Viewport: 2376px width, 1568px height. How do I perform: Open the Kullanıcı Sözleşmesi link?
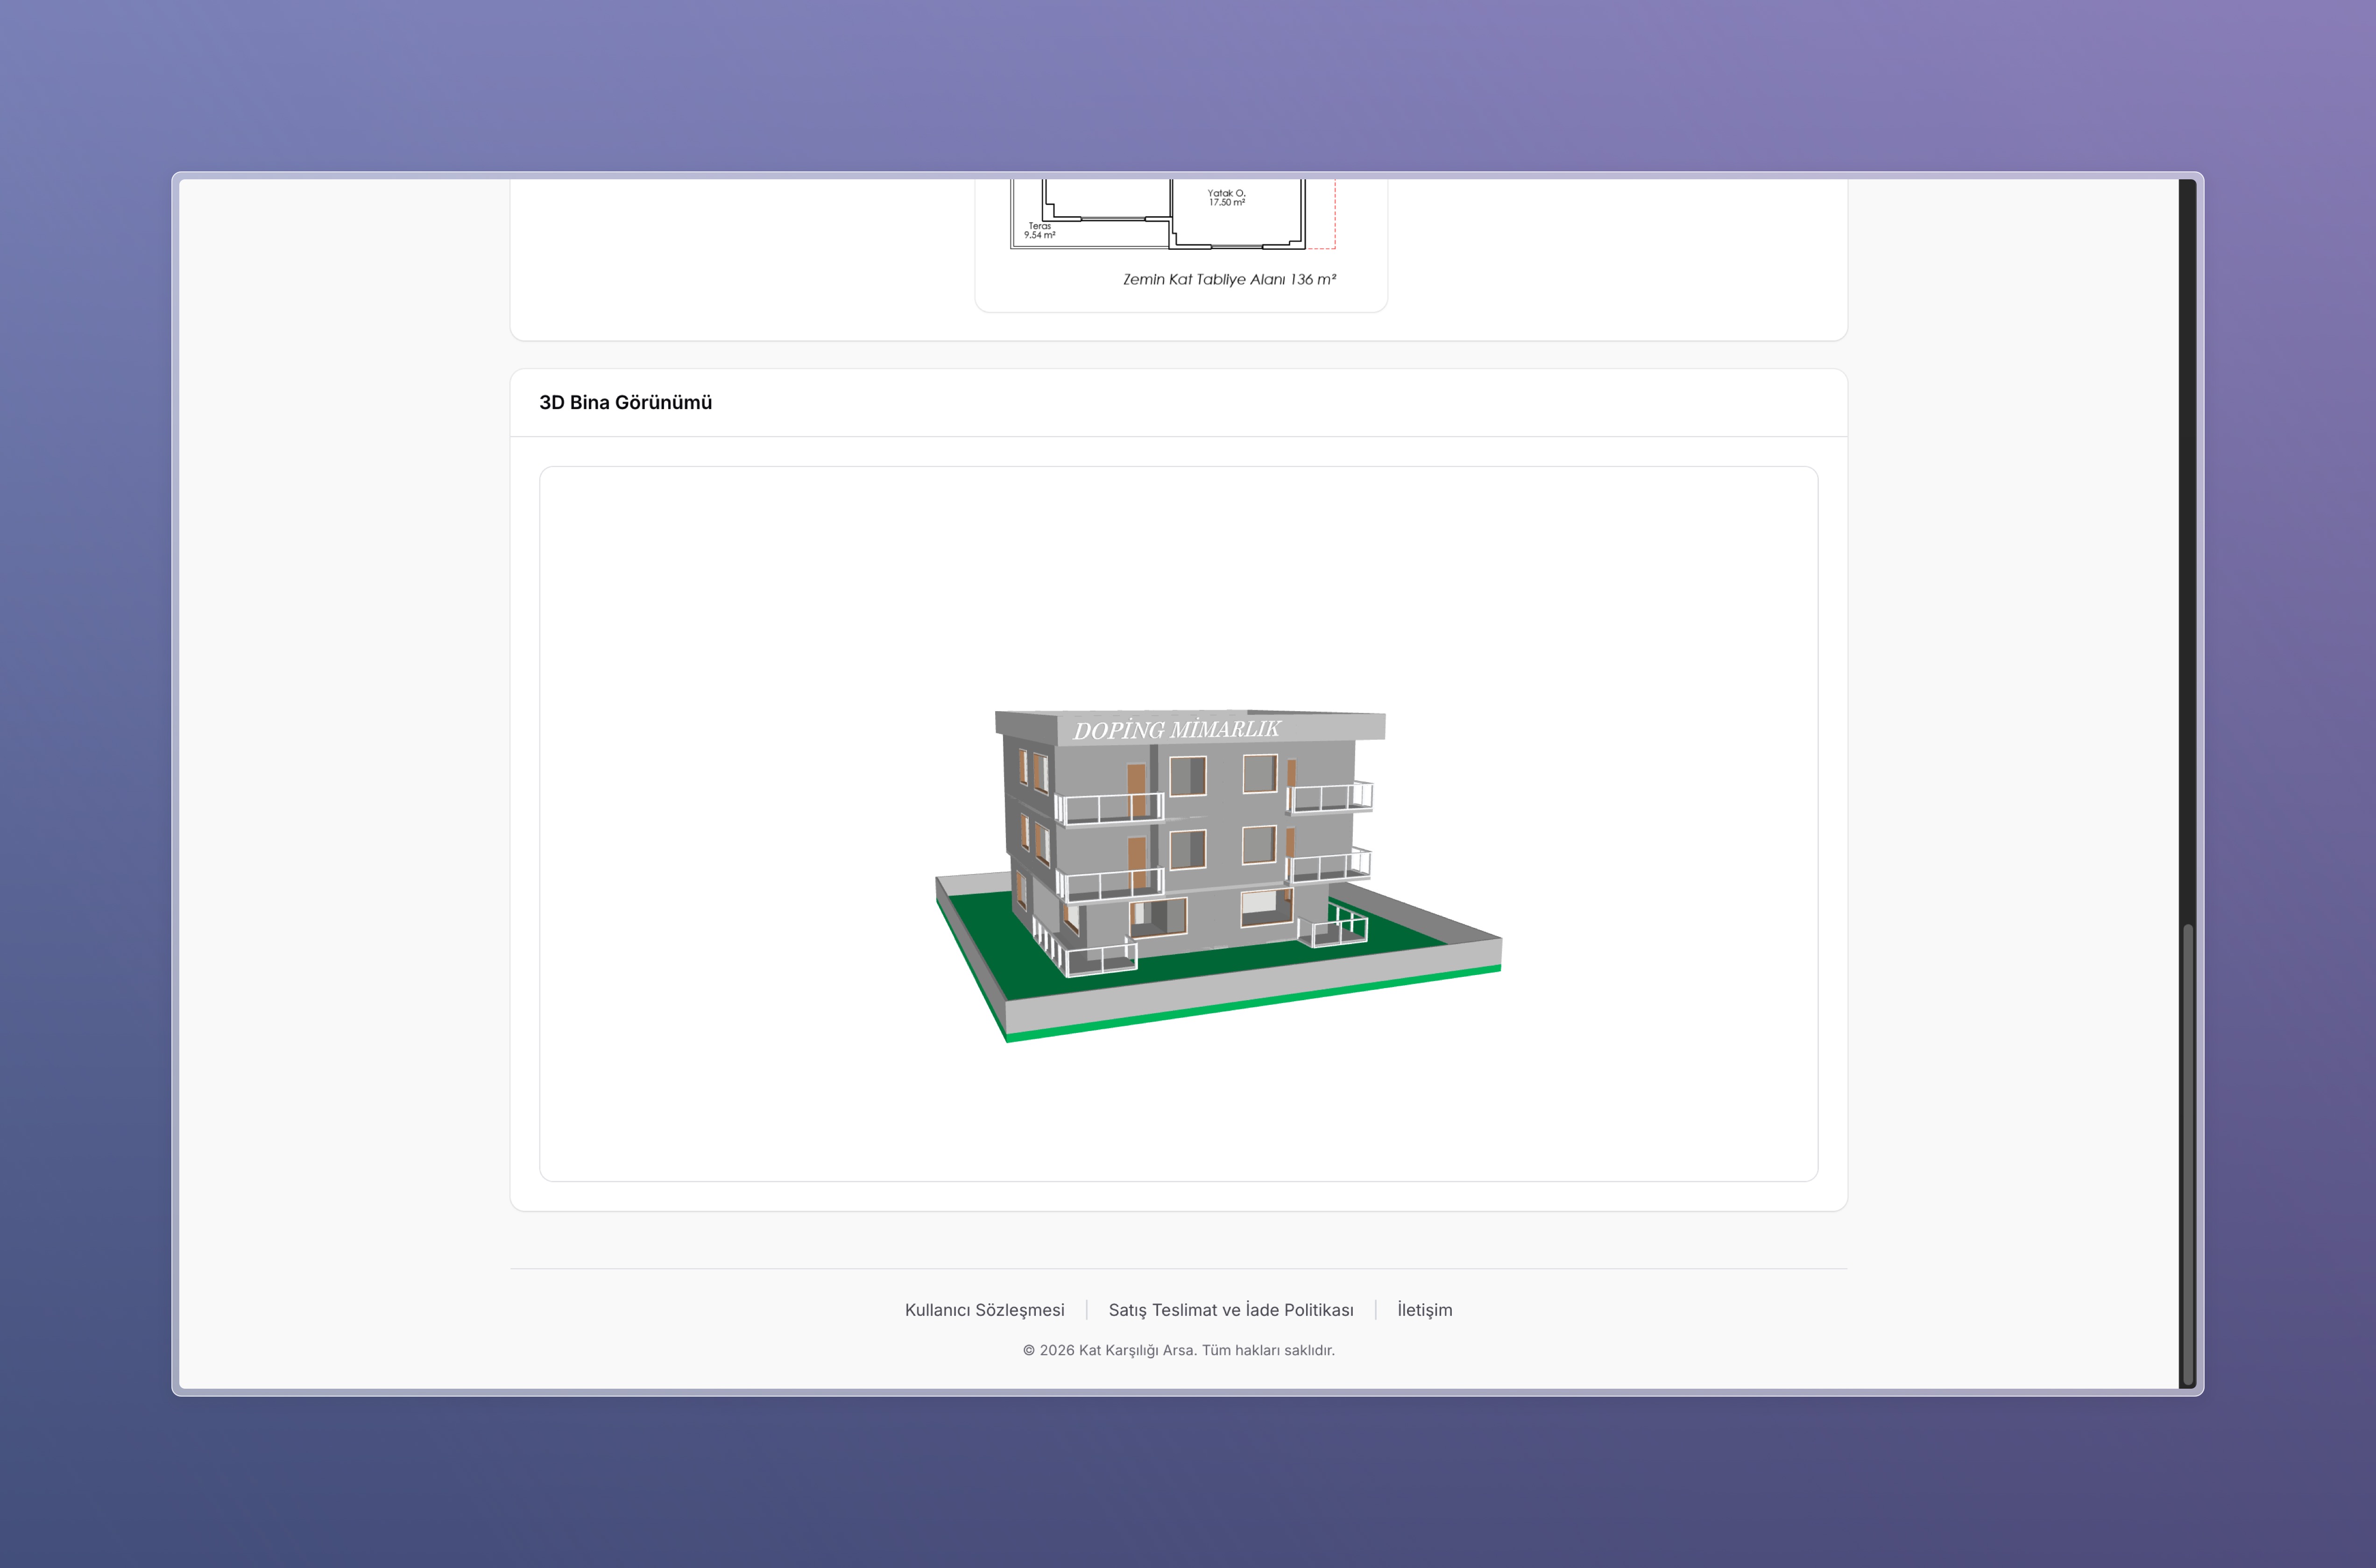tap(984, 1310)
